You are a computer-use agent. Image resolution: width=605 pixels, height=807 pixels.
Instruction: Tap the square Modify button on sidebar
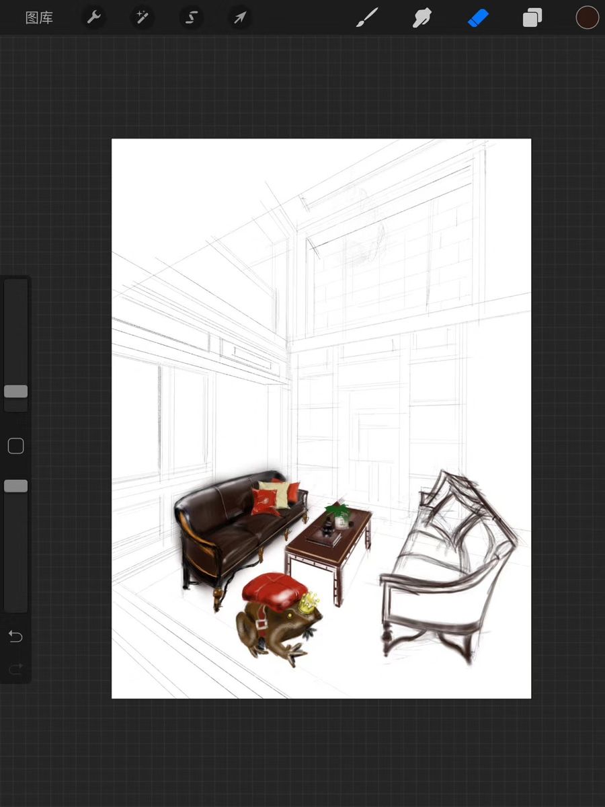coord(15,446)
